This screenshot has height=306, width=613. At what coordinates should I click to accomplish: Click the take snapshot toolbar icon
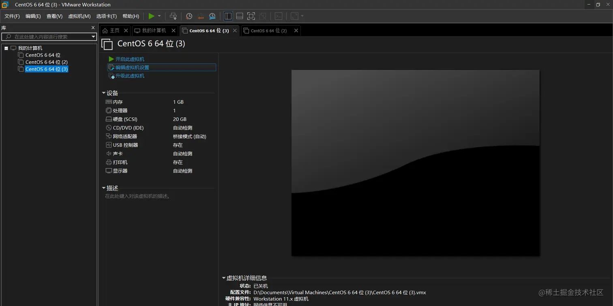189,16
